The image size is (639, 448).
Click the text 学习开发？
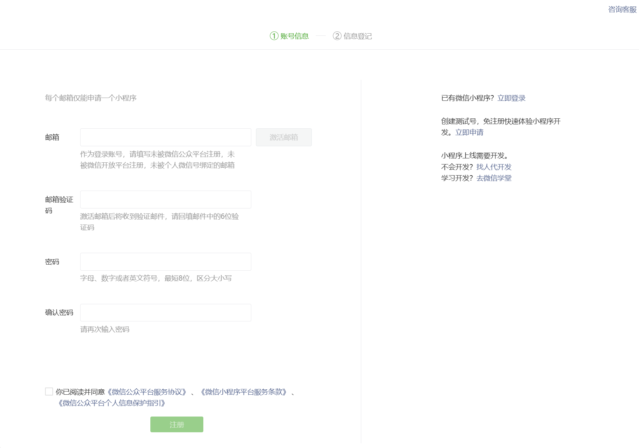pos(457,178)
